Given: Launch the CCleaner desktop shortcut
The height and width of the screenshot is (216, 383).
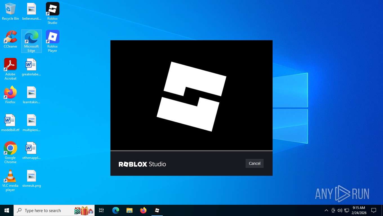Looking at the screenshot, I should [x=10, y=39].
